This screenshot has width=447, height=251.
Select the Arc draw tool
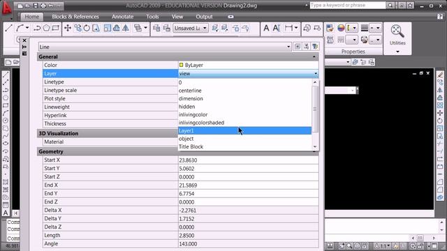(20, 28)
